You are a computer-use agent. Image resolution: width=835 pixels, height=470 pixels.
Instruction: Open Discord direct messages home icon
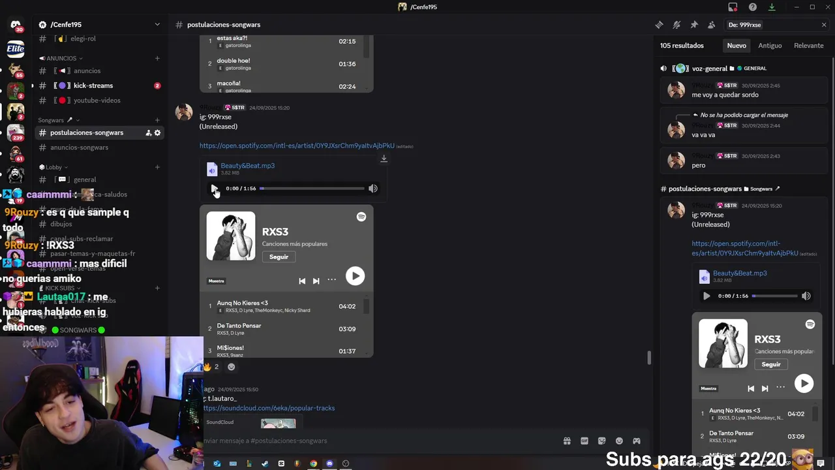[x=16, y=25]
